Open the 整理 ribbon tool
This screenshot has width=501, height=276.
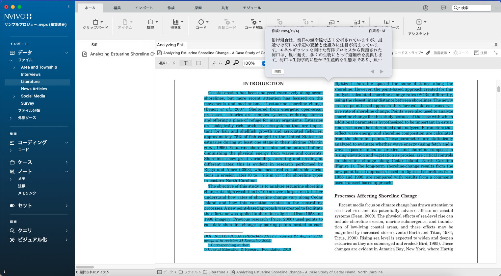tap(150, 24)
